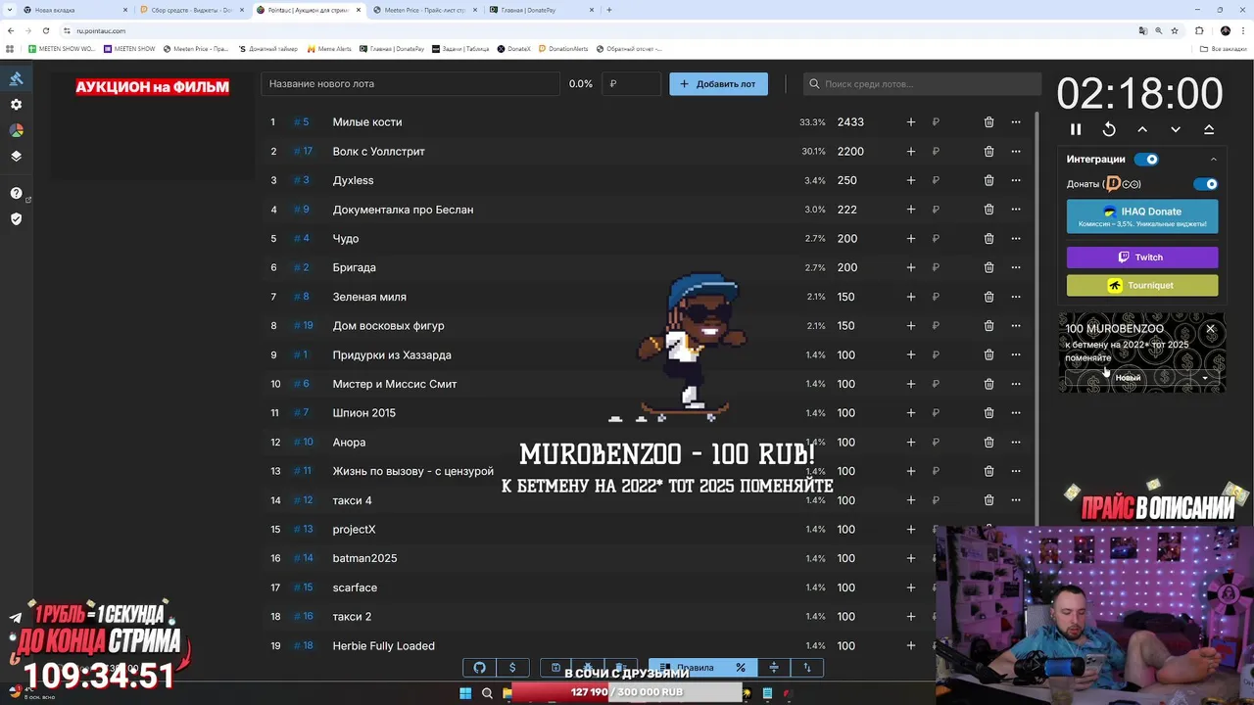Open more options for Милые кости
Screen dimensions: 1254x705
[1016, 122]
